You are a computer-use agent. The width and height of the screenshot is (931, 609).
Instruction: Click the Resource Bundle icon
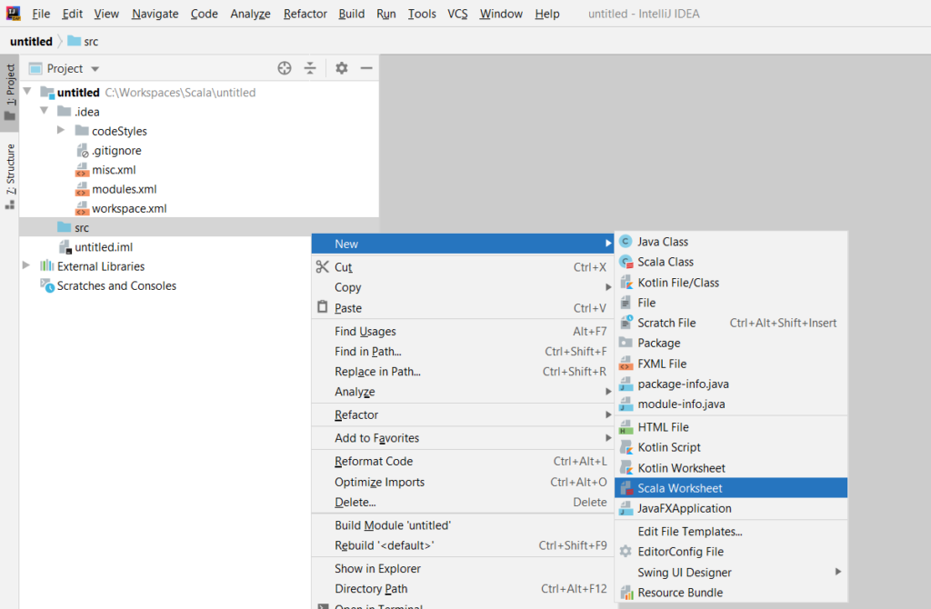pyautogui.click(x=626, y=593)
